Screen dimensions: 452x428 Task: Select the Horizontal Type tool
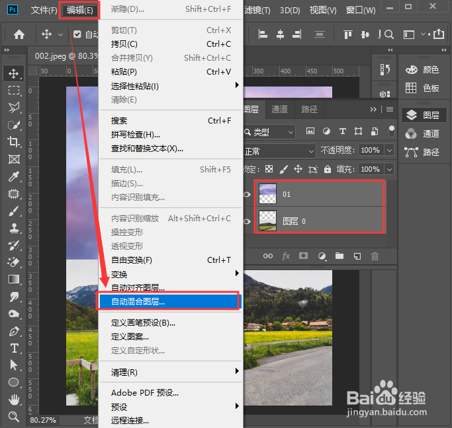(x=13, y=348)
